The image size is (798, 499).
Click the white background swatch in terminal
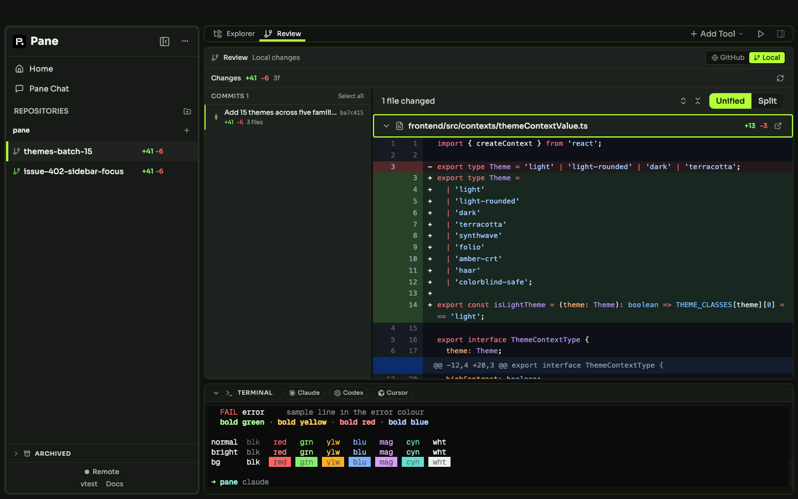pos(439,462)
